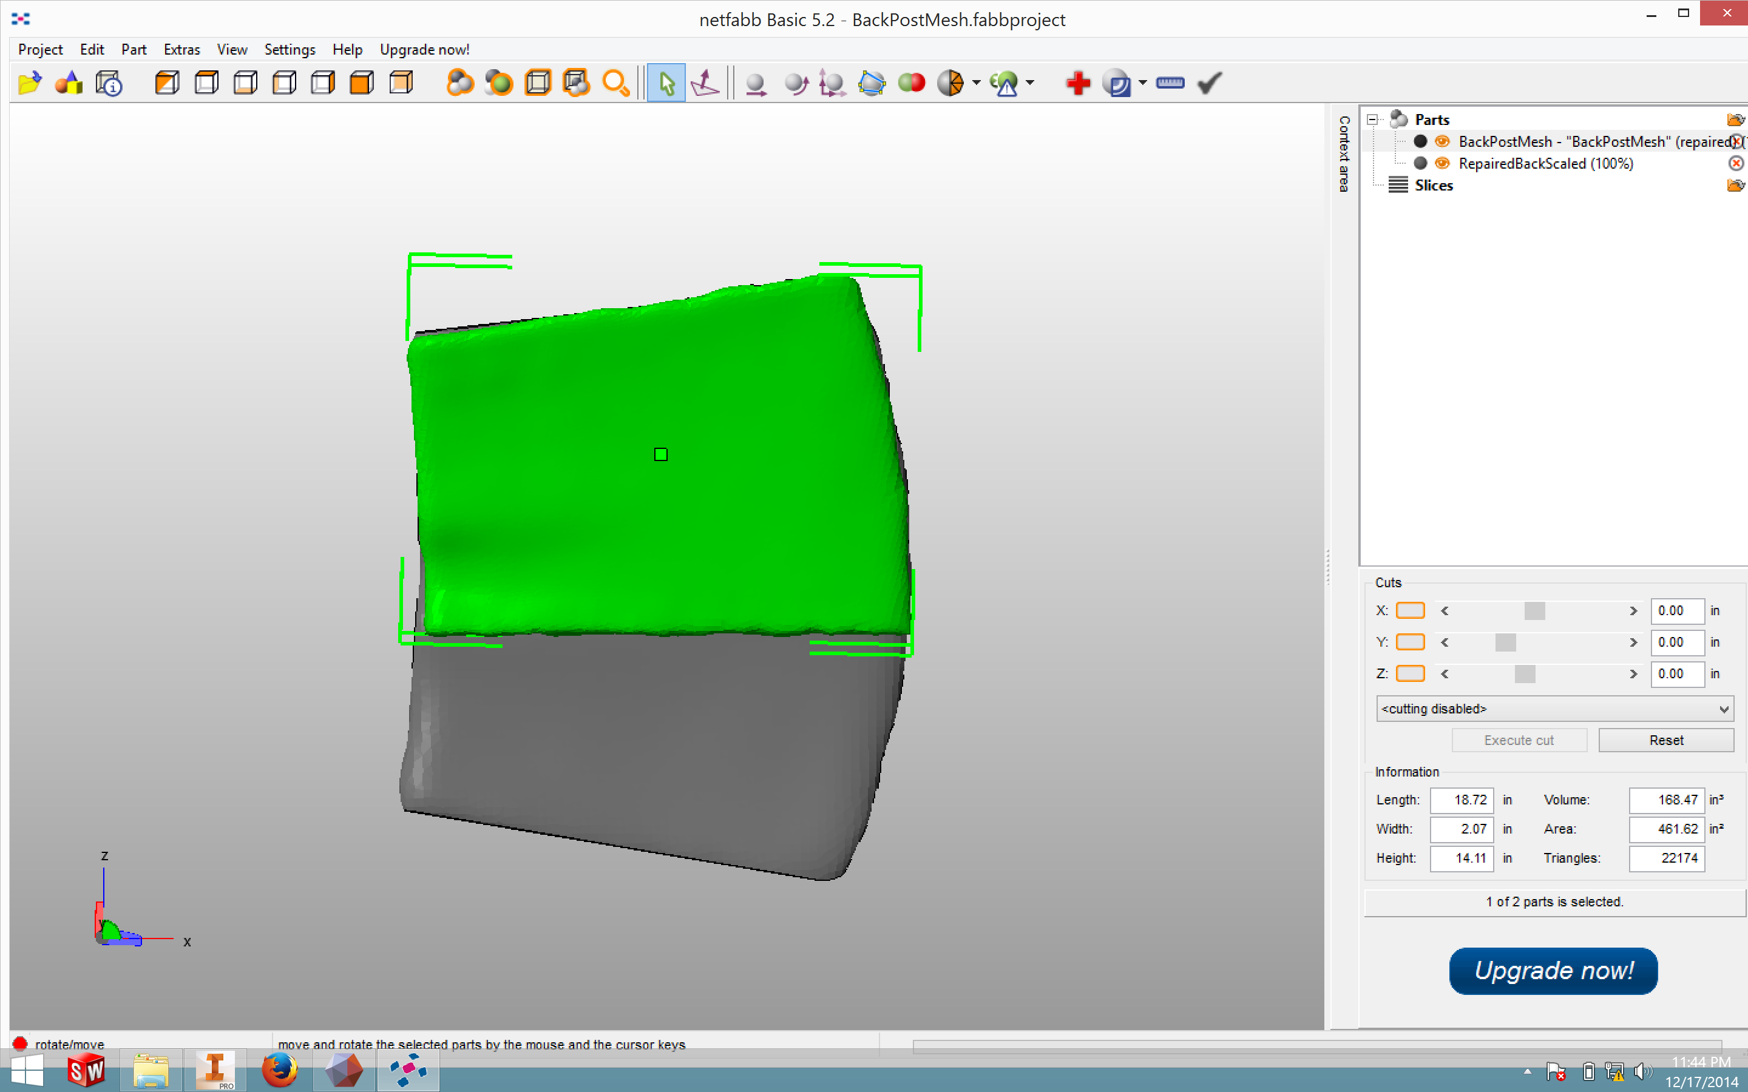Open the Extras menu
Image resolution: width=1748 pixels, height=1092 pixels.
pos(181,49)
